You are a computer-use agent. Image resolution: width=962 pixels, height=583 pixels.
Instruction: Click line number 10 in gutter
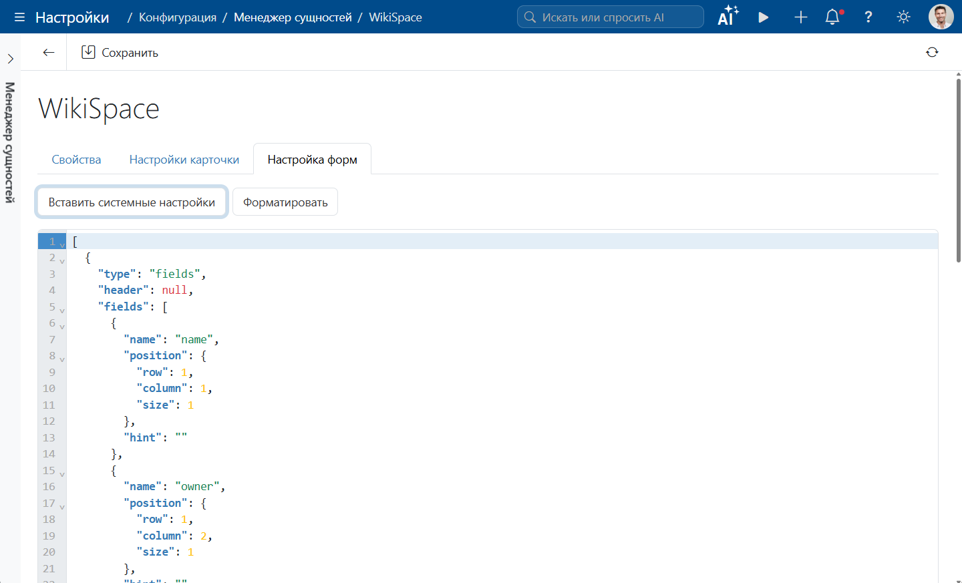coord(49,388)
